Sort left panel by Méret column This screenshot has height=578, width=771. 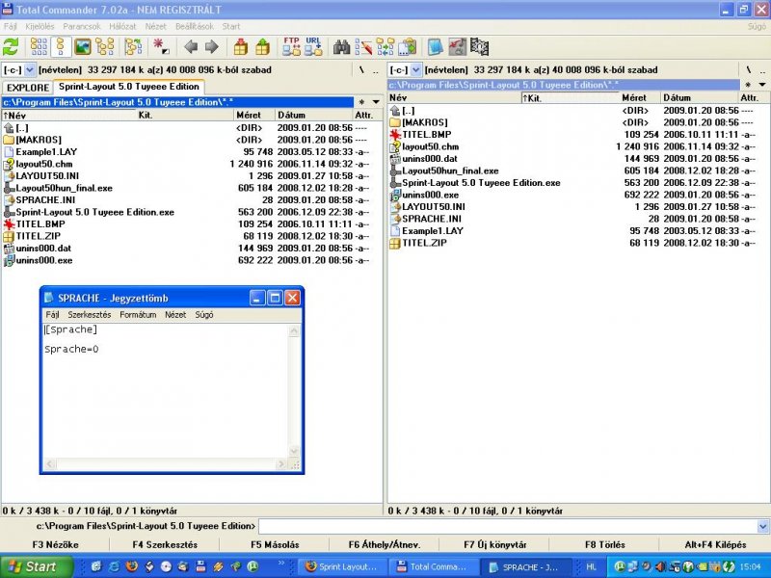click(254, 115)
